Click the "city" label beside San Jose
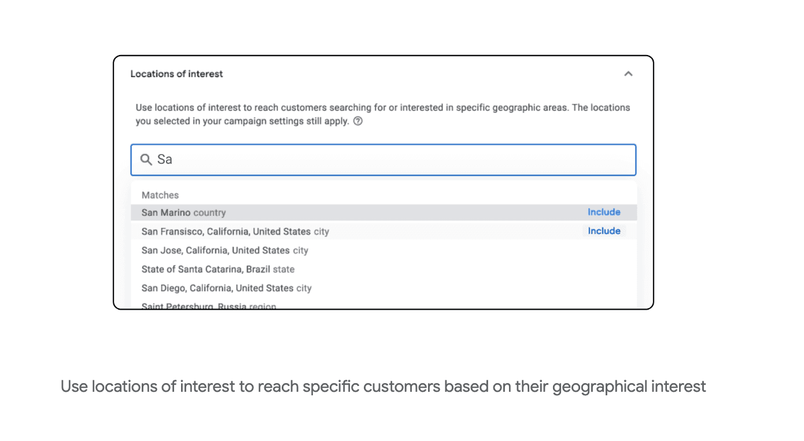Image resolution: width=804 pixels, height=441 pixels. [x=300, y=251]
